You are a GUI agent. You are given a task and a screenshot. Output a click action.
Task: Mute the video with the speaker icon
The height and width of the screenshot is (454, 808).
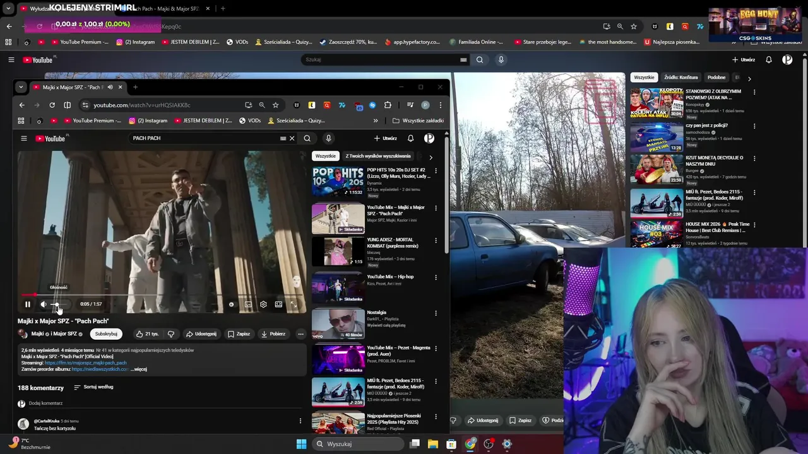tap(44, 304)
